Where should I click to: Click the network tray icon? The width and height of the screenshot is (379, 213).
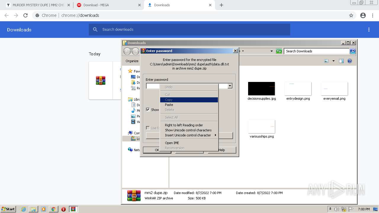[344, 209]
